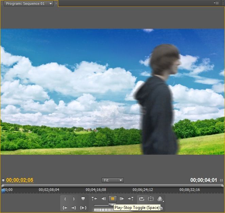Click time ruler label 00;02;08;04
Screen dimensions: 225x213
point(49,190)
